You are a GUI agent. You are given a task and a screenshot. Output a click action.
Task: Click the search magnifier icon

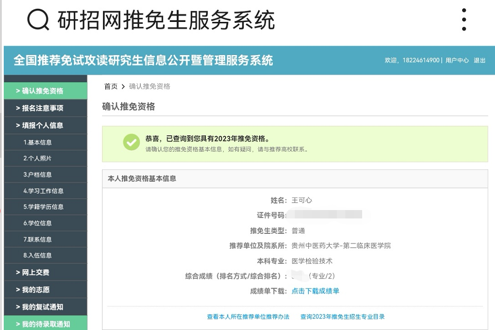[38, 20]
